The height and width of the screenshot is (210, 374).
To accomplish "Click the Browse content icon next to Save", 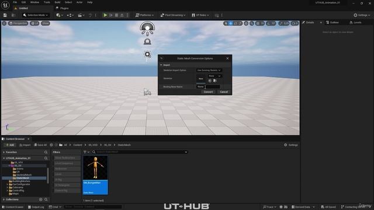I will (x=13, y=15).
